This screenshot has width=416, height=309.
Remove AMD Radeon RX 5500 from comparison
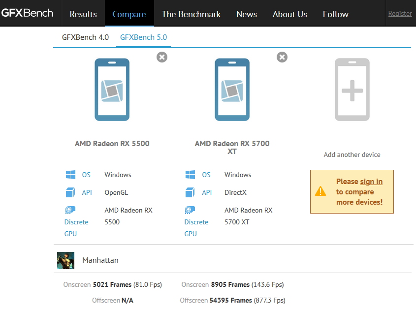[162, 57]
